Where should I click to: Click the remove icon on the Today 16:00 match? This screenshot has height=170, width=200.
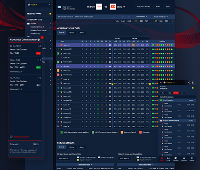pyautogui.click(x=40, y=60)
